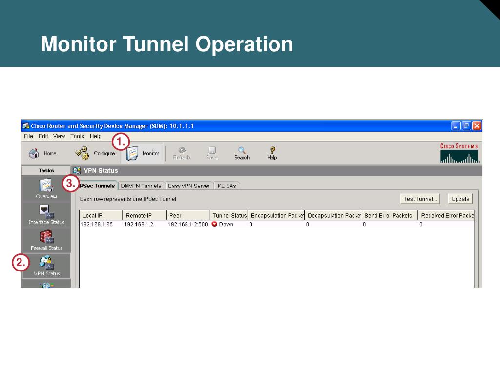Go to the Home view

click(x=42, y=153)
